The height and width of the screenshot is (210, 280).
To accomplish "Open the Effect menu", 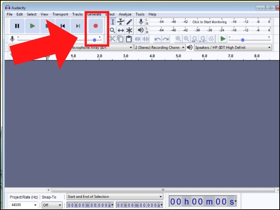I will pyautogui.click(x=110, y=14).
